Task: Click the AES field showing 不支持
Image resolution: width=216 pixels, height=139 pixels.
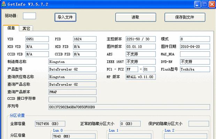Action: 141,54
